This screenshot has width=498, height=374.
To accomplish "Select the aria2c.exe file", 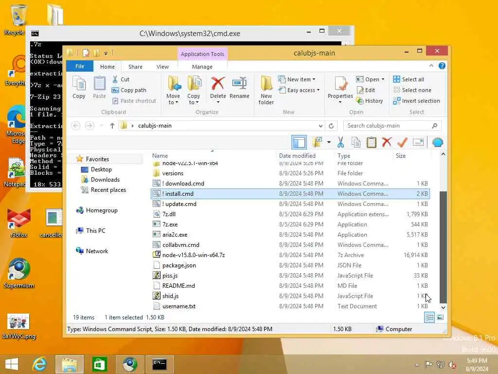I will coord(290,234).
